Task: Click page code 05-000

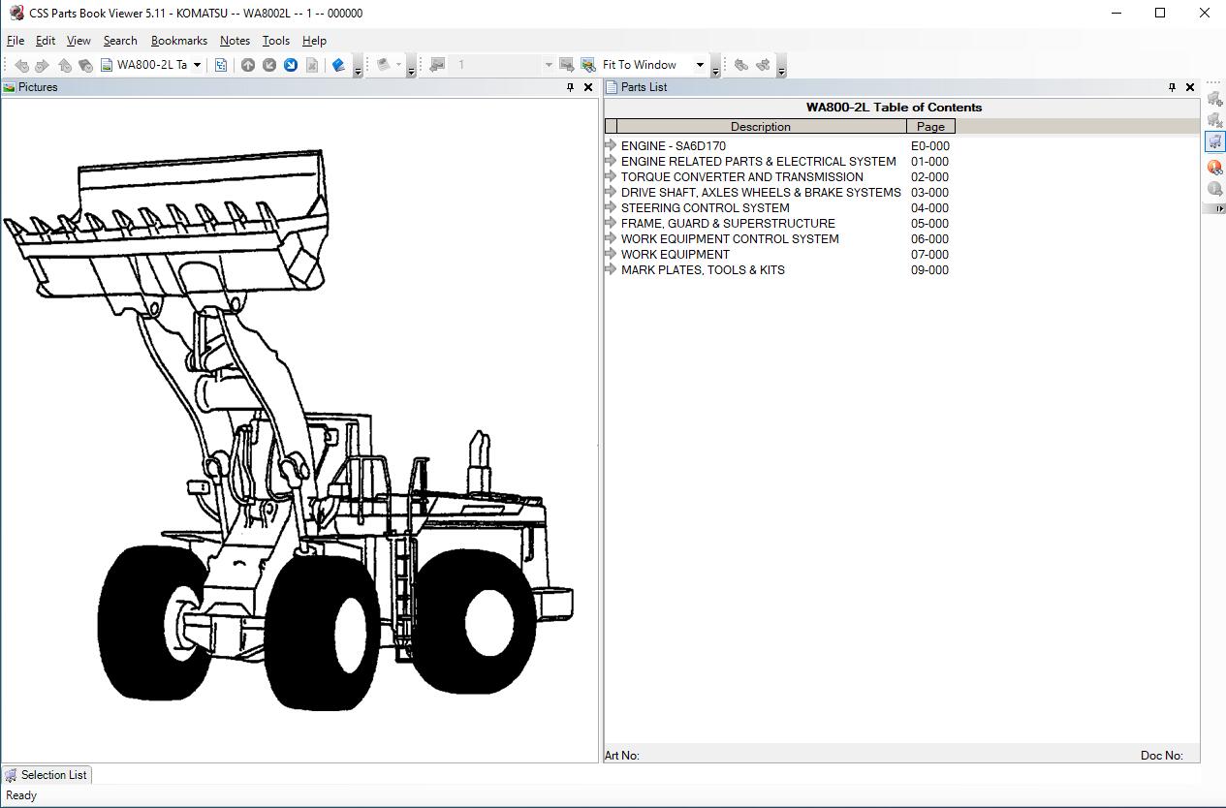Action: click(x=929, y=224)
